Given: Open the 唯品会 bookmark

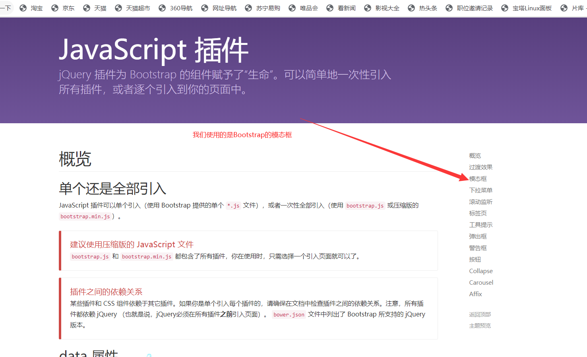Looking at the screenshot, I should tap(309, 8).
